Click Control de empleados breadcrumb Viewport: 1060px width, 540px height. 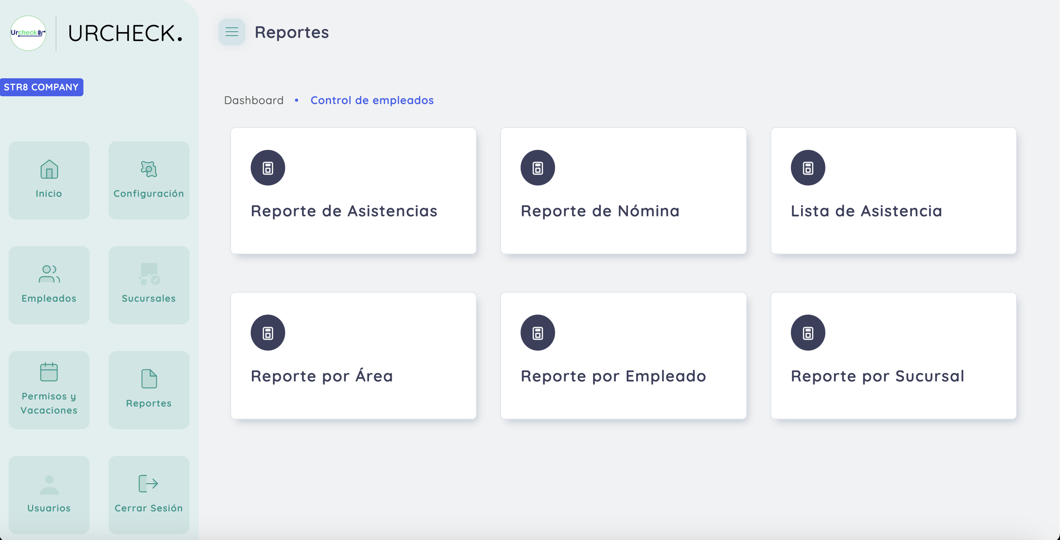point(372,100)
